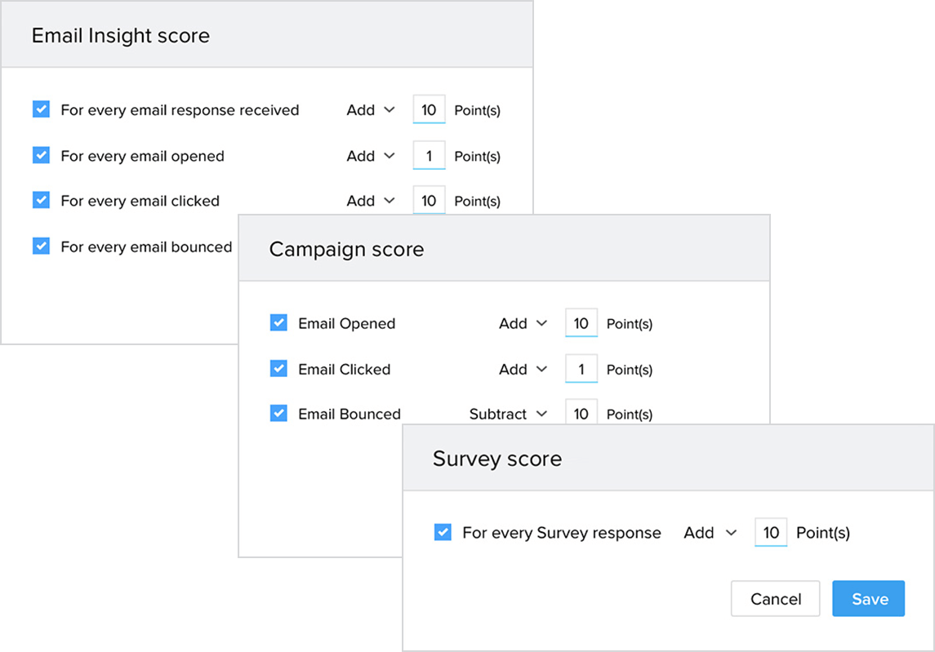Open Add dropdown for Campaign 'Email Opened'
Viewport: 935px width, 652px height.
coord(523,324)
